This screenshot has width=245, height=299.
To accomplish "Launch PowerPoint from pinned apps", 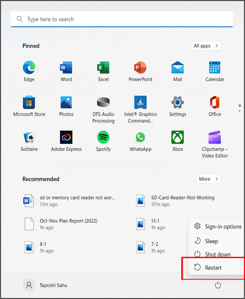I will [x=140, y=71].
